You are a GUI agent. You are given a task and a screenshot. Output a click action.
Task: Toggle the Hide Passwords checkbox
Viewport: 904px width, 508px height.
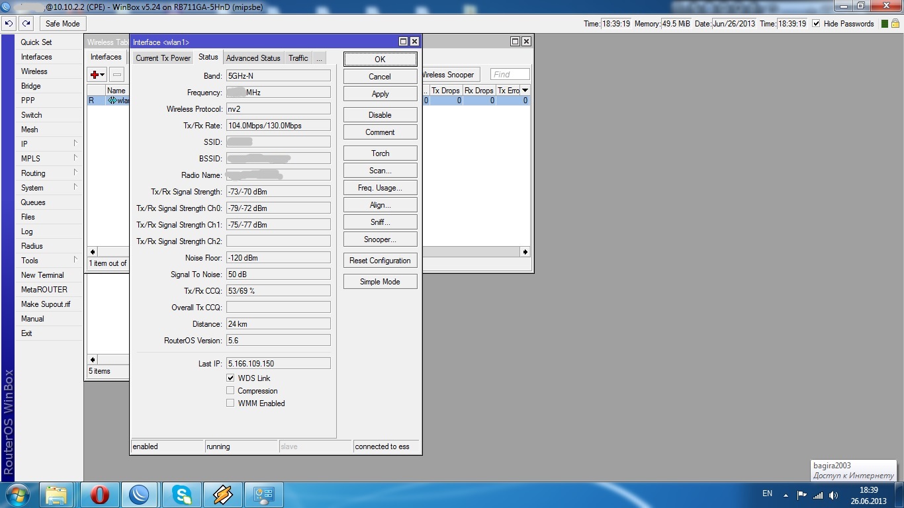816,24
